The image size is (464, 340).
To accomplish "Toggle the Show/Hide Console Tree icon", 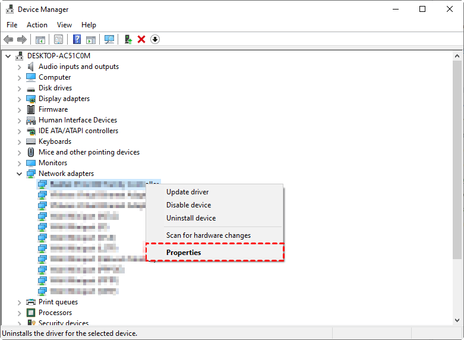I will pos(40,39).
